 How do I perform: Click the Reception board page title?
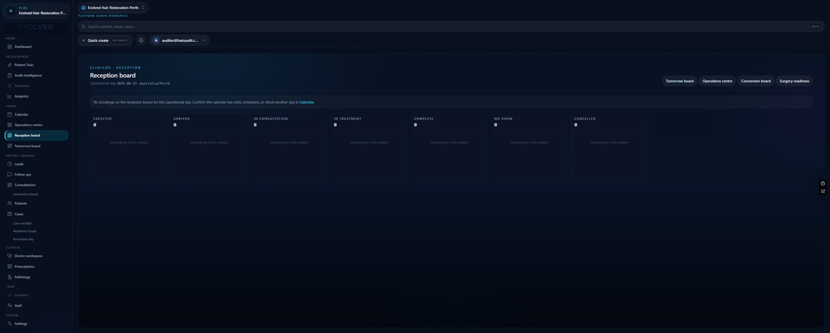113,75
